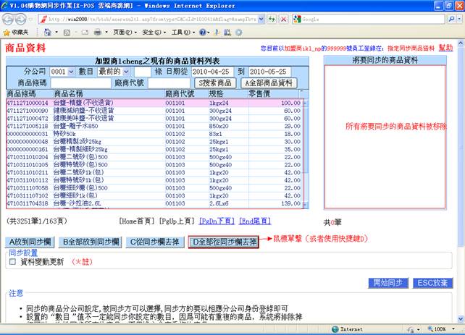Open the 安全(S) menu
This screenshot has width=465, height=335.
pos(153,33)
